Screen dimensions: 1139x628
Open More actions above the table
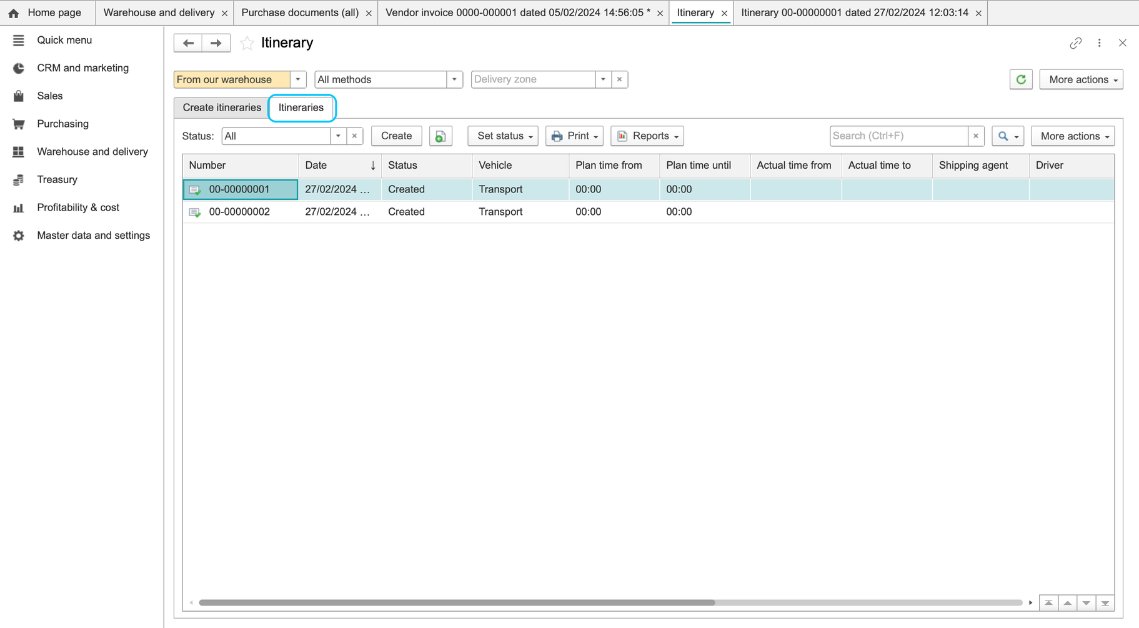point(1073,136)
